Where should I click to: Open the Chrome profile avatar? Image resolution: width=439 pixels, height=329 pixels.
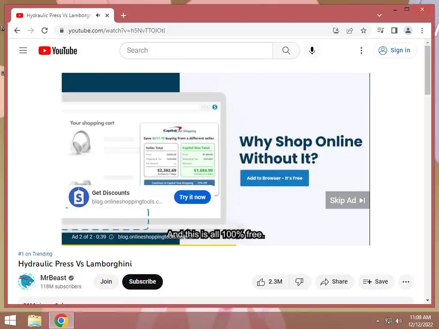[x=408, y=30]
